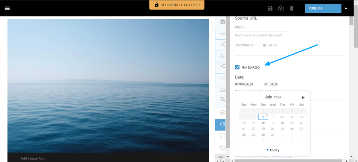Open the history clock sidebar icon

(x=222, y=147)
